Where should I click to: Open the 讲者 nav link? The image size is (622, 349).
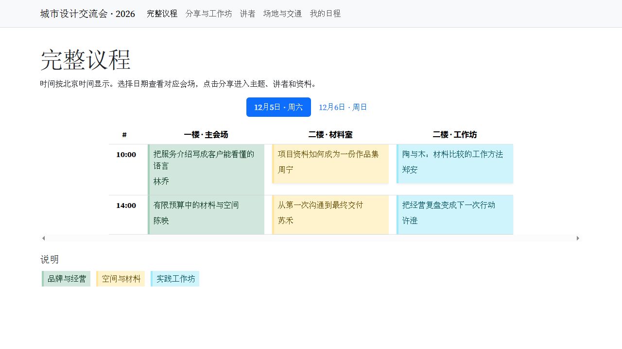click(x=247, y=14)
